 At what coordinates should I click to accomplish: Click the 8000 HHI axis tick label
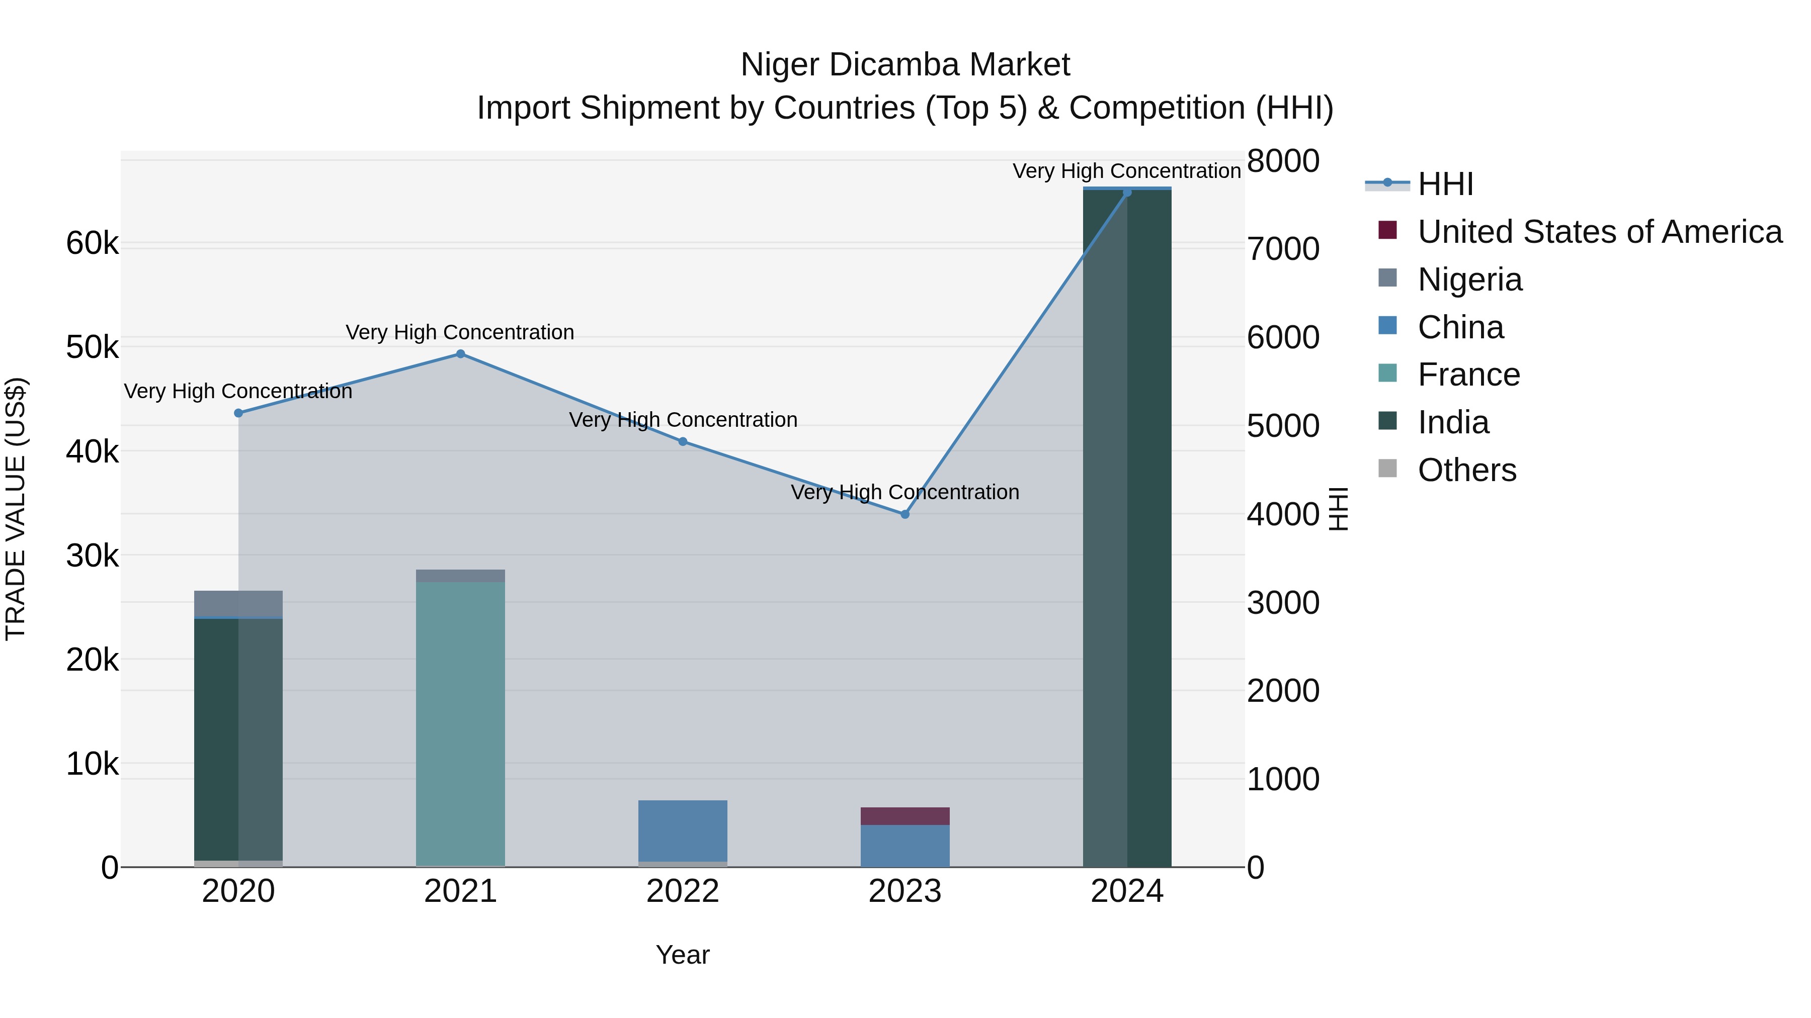click(1283, 161)
